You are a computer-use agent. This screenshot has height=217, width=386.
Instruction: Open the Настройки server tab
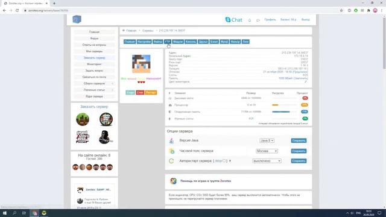click(144, 42)
